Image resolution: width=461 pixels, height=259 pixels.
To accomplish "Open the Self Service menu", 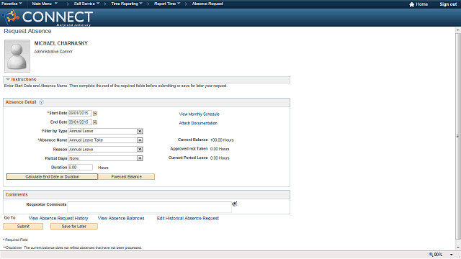I will tap(86, 4).
